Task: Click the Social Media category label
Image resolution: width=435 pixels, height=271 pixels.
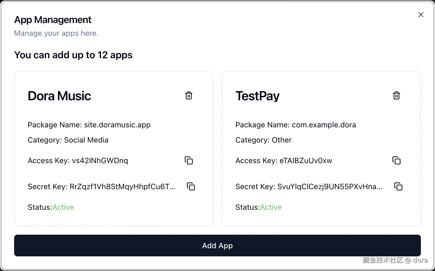Action: (x=86, y=140)
